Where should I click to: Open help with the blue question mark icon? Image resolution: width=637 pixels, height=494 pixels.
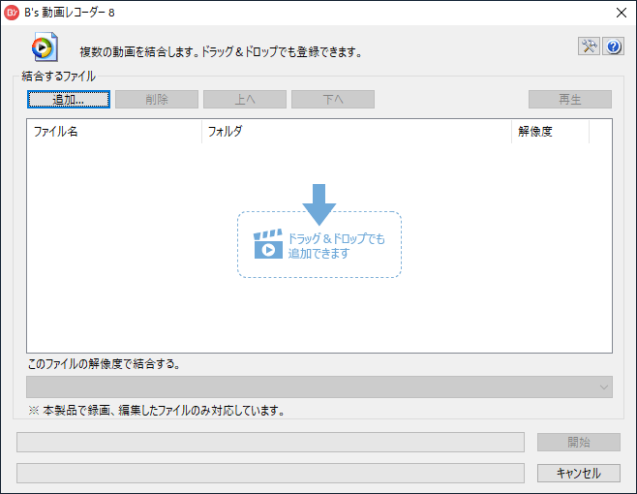coord(612,46)
